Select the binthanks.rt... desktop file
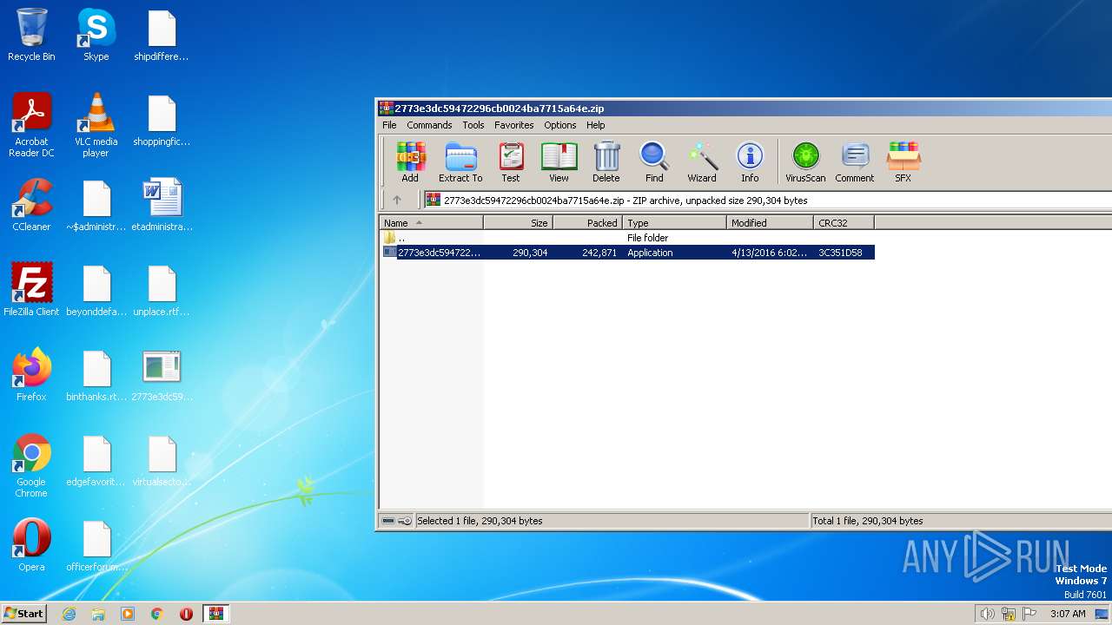1112x625 pixels. [x=96, y=375]
